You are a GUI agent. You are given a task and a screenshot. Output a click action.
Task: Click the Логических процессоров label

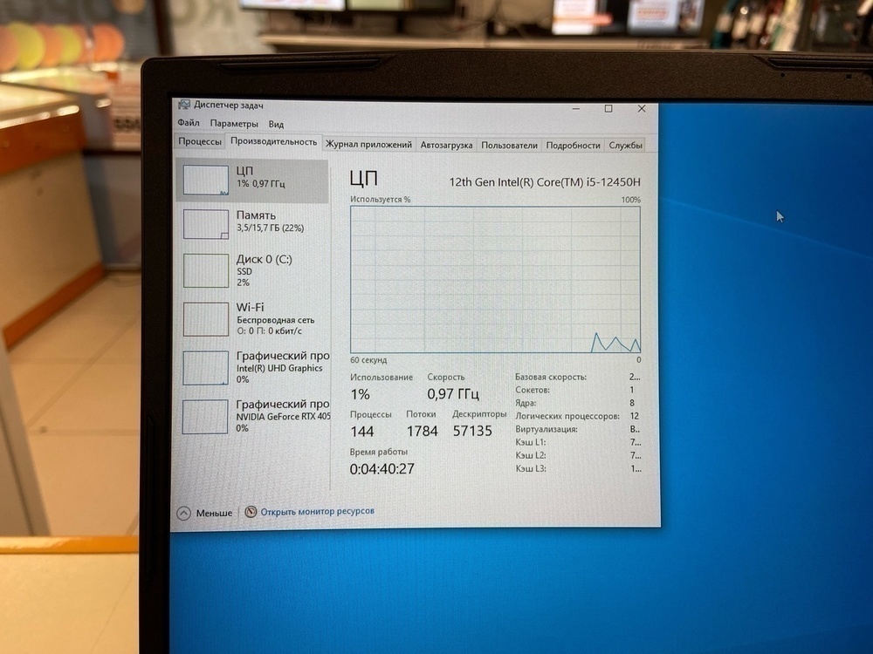coord(567,416)
